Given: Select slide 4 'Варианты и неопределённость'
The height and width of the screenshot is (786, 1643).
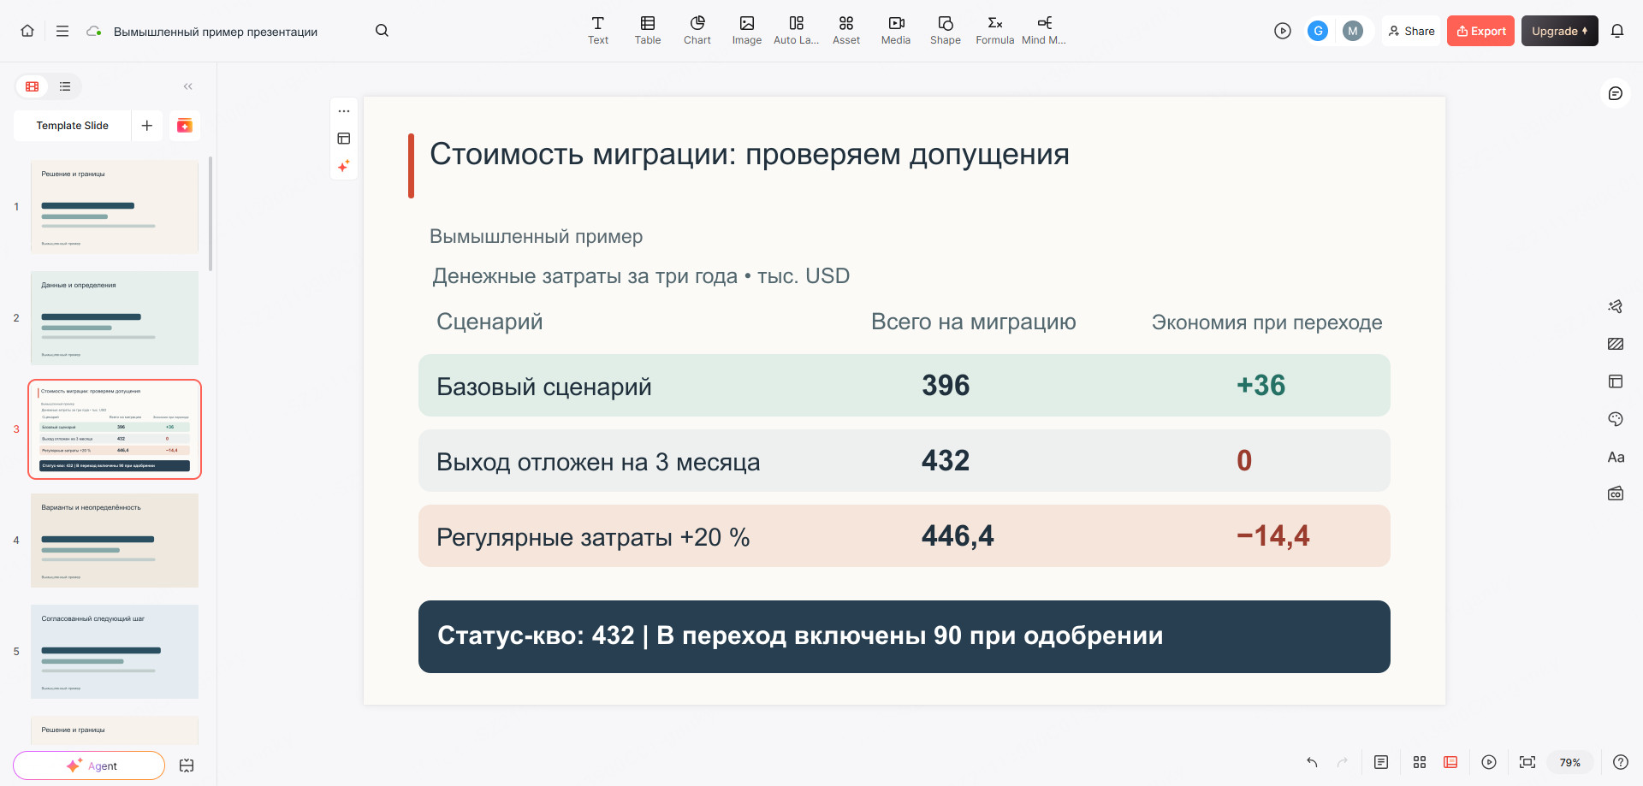Looking at the screenshot, I should pos(115,541).
